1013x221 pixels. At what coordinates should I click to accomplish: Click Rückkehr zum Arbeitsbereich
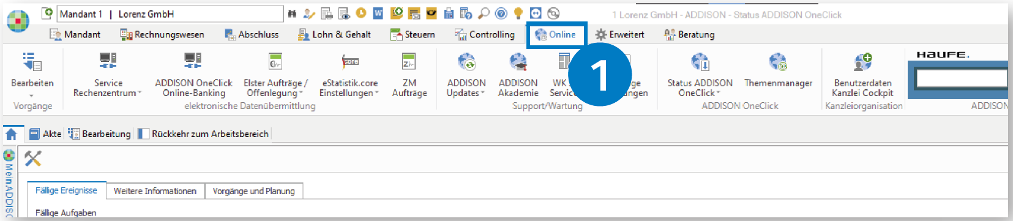click(203, 133)
